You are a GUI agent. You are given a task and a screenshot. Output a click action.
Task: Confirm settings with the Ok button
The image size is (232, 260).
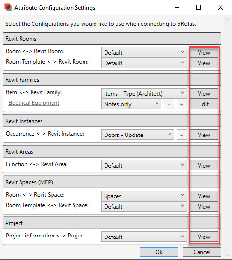pyautogui.click(x=159, y=252)
